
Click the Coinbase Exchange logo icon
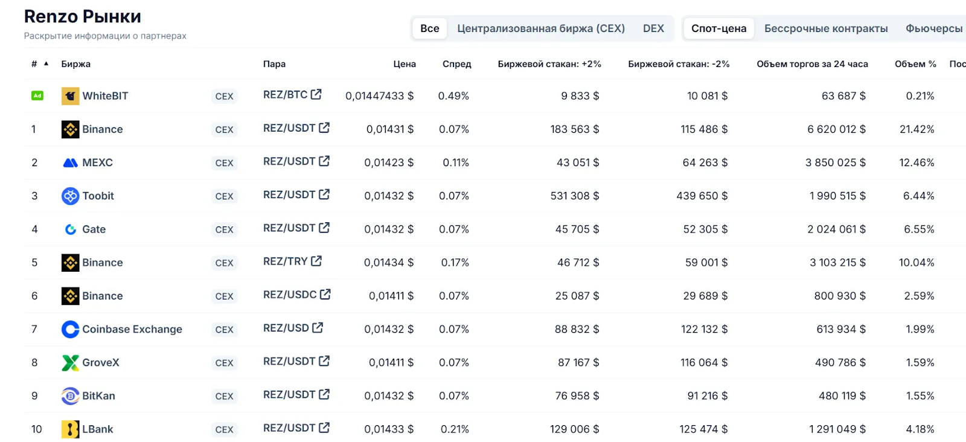(70, 329)
